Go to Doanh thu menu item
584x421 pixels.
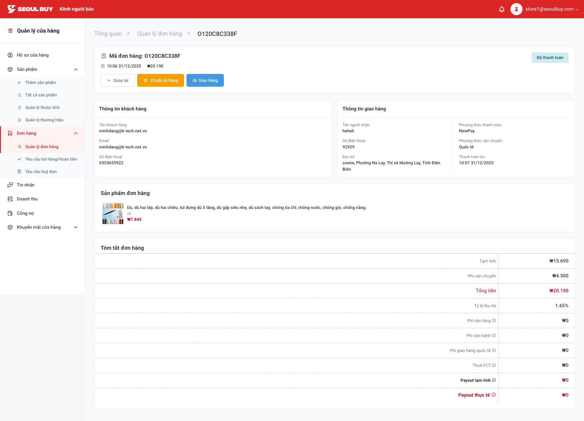click(x=27, y=199)
